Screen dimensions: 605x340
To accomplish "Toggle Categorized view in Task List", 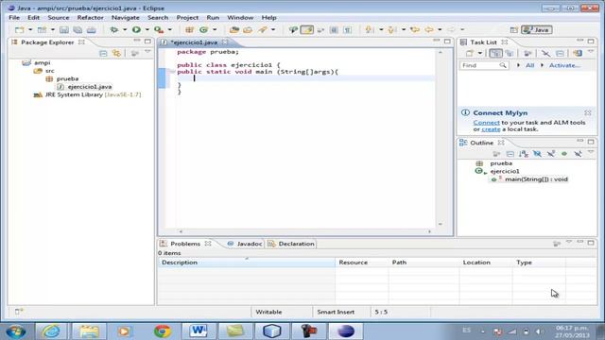I will coord(495,53).
